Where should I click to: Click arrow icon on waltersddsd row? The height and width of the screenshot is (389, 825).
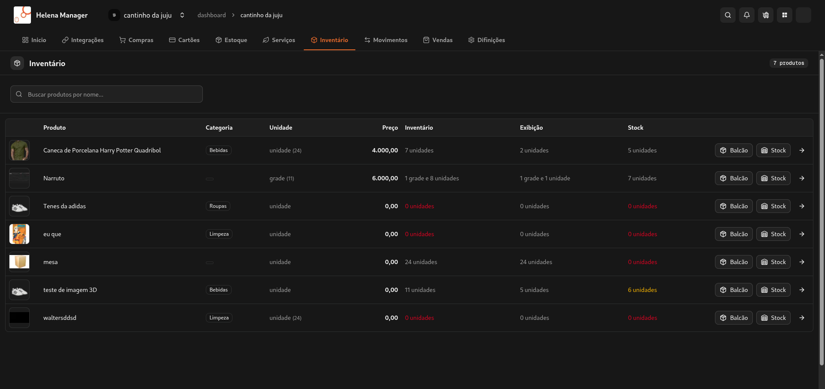coord(801,318)
